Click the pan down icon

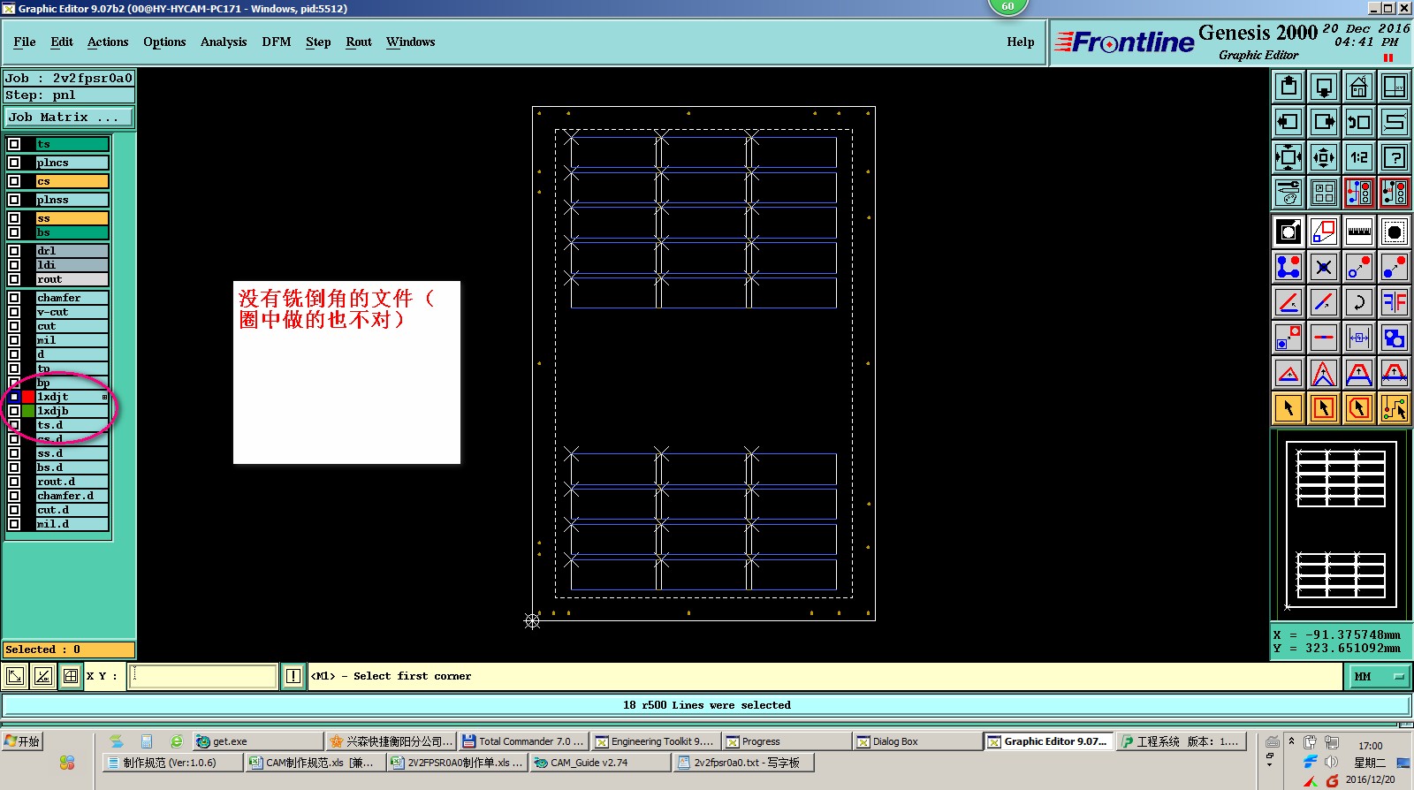(x=1324, y=87)
